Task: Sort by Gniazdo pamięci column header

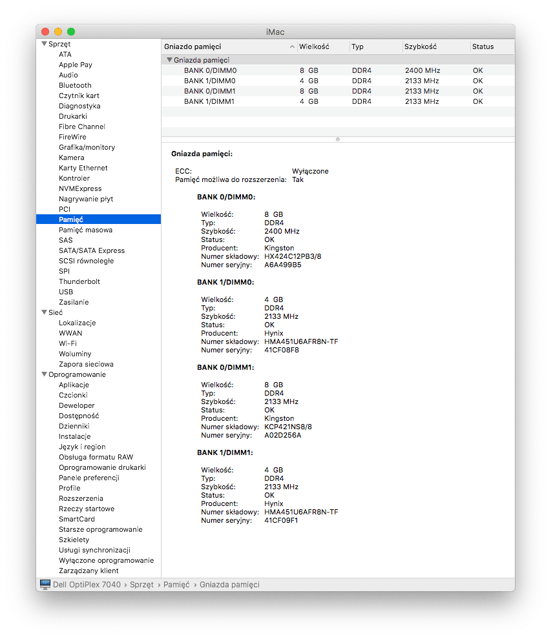Action: point(226,46)
